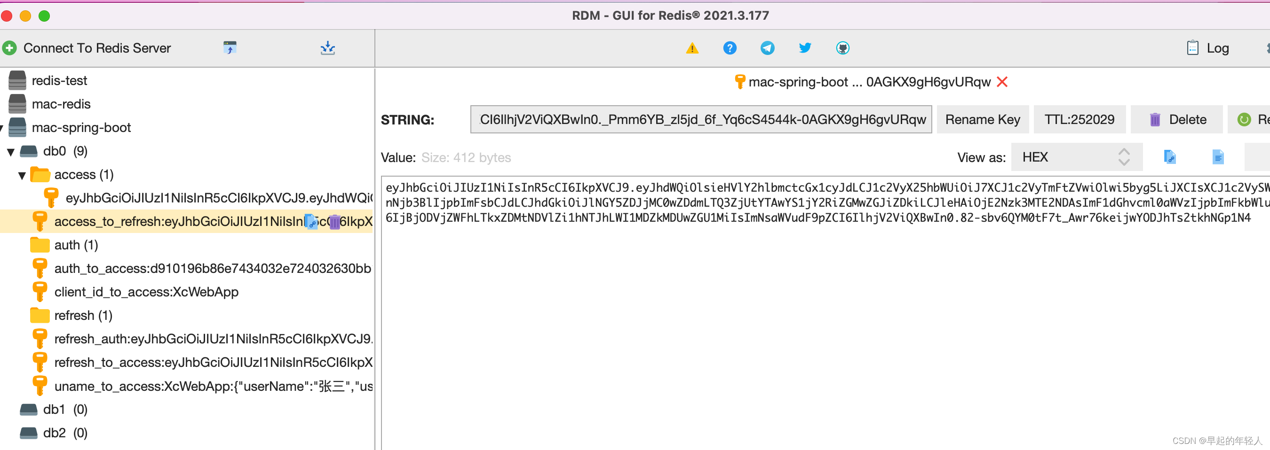
Task: Open the Telegram channel icon
Action: click(767, 48)
